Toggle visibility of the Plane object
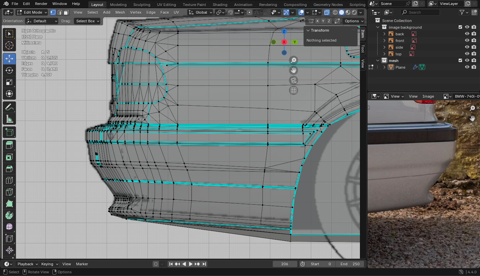The height and width of the screenshot is (276, 480). (x=467, y=67)
